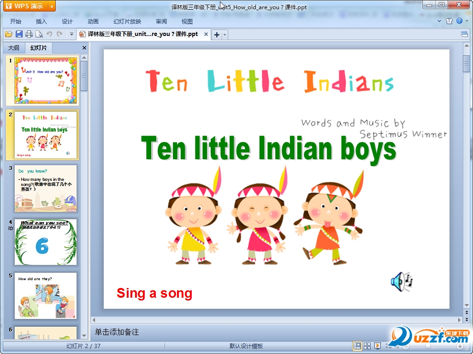This screenshot has width=473, height=354.
Task: Expand the arrow next to help icon
Action: pos(467,21)
